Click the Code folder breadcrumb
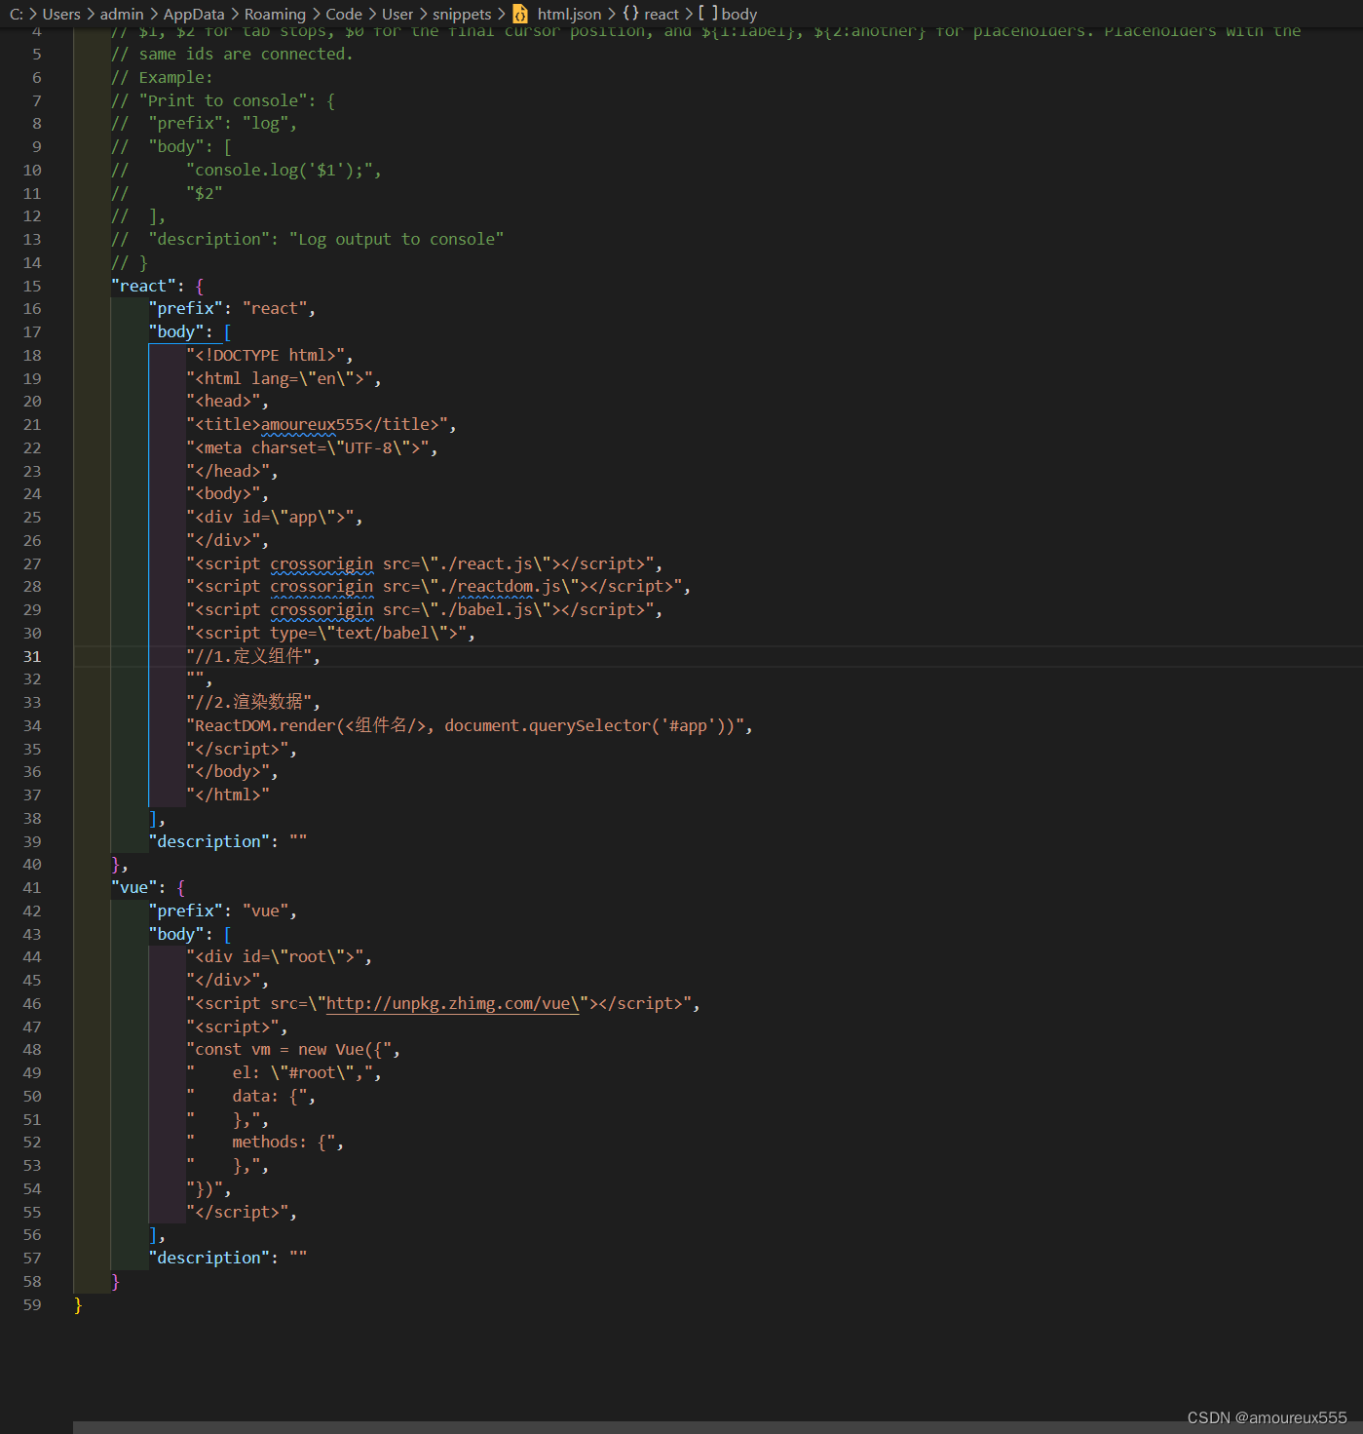Screen dimensions: 1363x1434 (x=344, y=14)
